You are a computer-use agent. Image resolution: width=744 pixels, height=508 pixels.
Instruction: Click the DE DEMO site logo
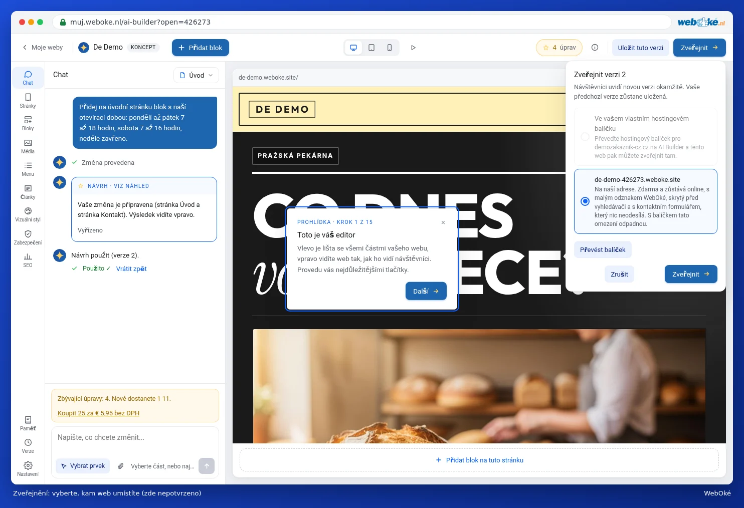(x=282, y=109)
